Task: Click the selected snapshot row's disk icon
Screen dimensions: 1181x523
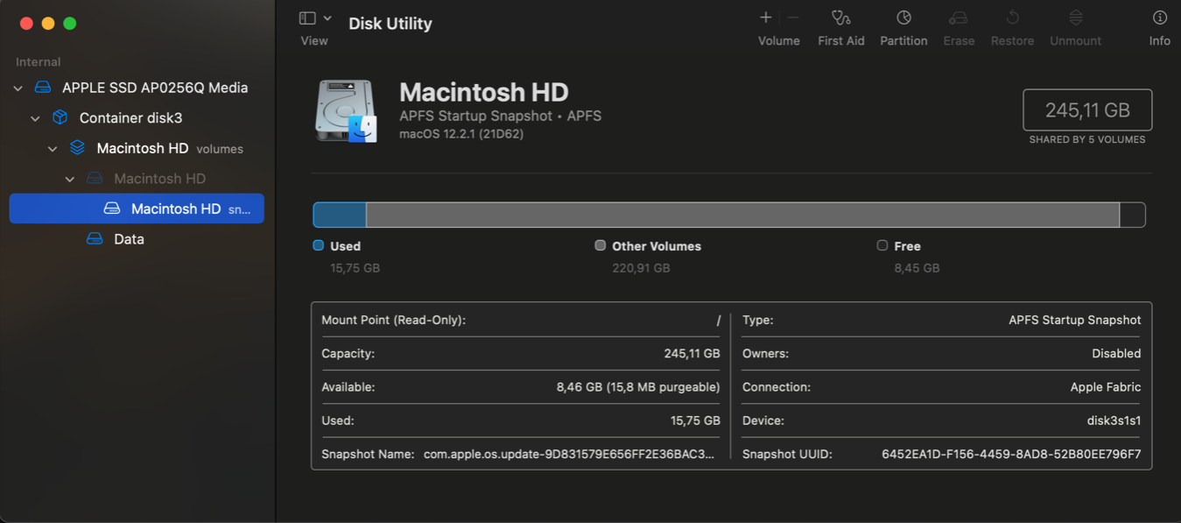Action: pyautogui.click(x=111, y=208)
